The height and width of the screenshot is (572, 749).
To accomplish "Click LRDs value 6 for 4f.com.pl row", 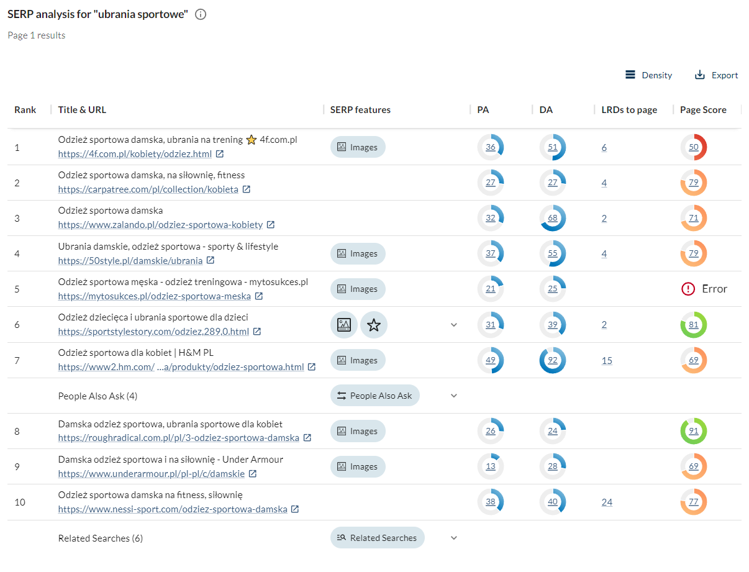I will point(604,147).
